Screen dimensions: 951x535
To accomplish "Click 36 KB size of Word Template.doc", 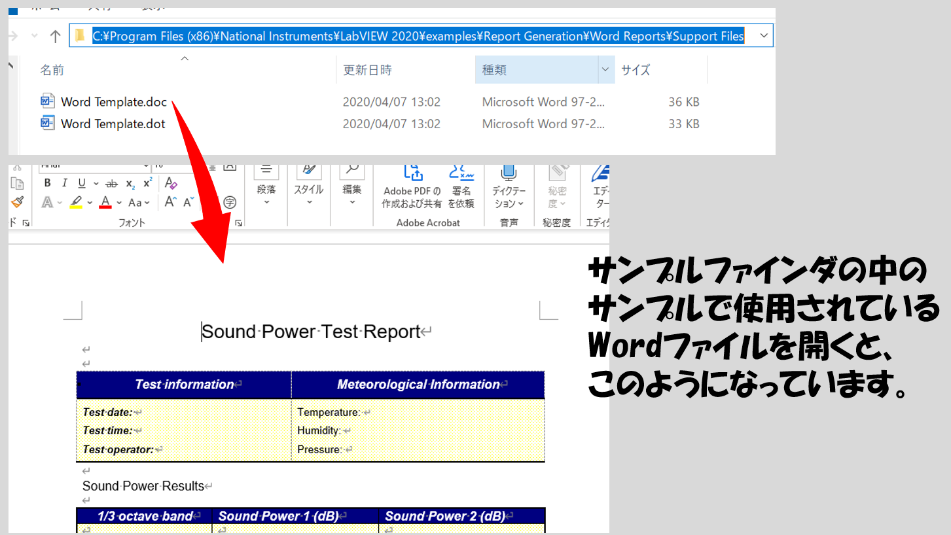I will tap(684, 102).
